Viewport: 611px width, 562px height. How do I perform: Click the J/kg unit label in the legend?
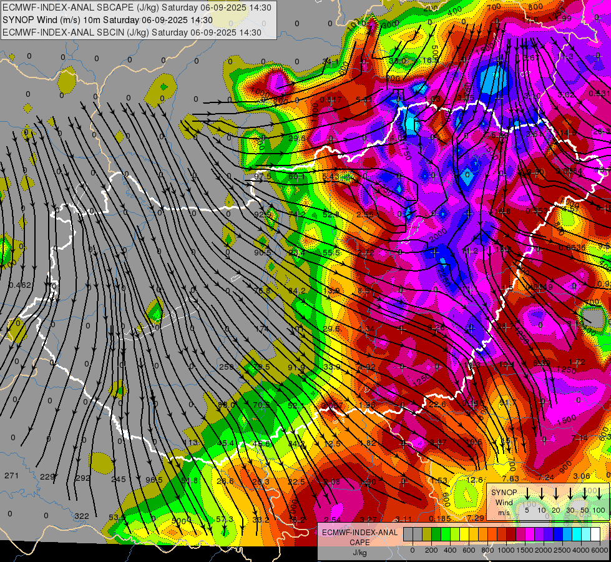tap(359, 552)
